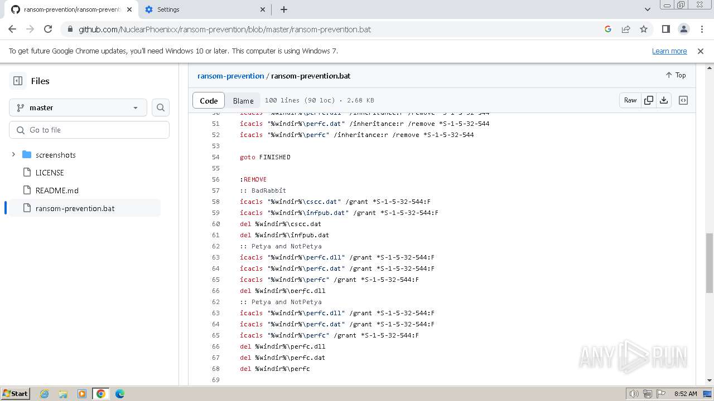Click line number 56

tap(216, 179)
